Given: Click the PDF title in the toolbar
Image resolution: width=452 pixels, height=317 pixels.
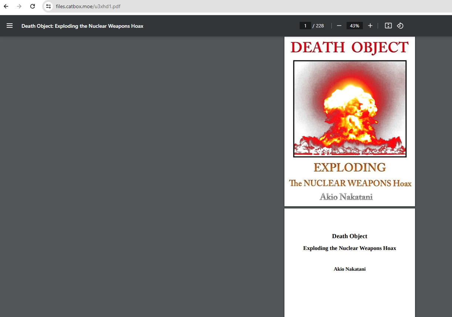Looking at the screenshot, I should click(82, 26).
